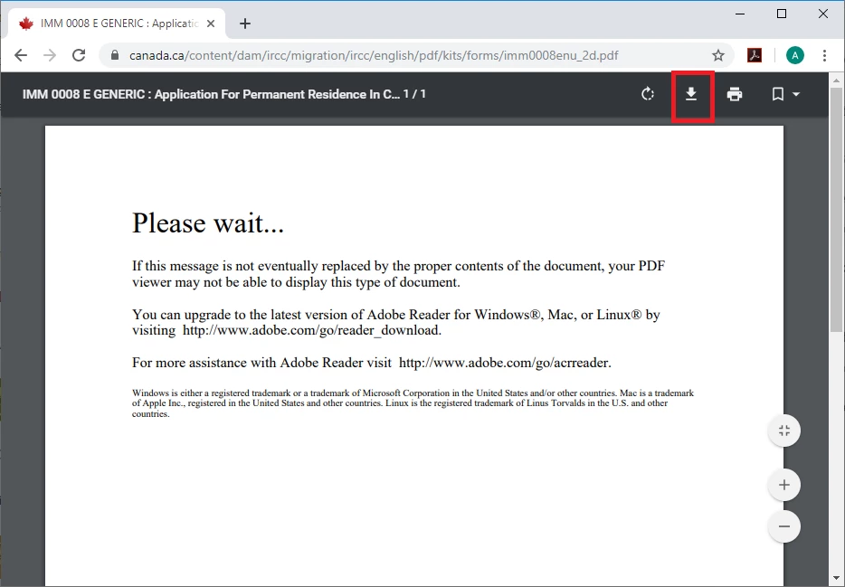This screenshot has height=587, width=845.
Task: Click the vertical scrollbar thumb
Action: (836, 210)
